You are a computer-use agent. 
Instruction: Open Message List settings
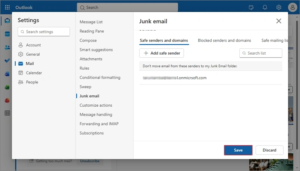[91, 22]
